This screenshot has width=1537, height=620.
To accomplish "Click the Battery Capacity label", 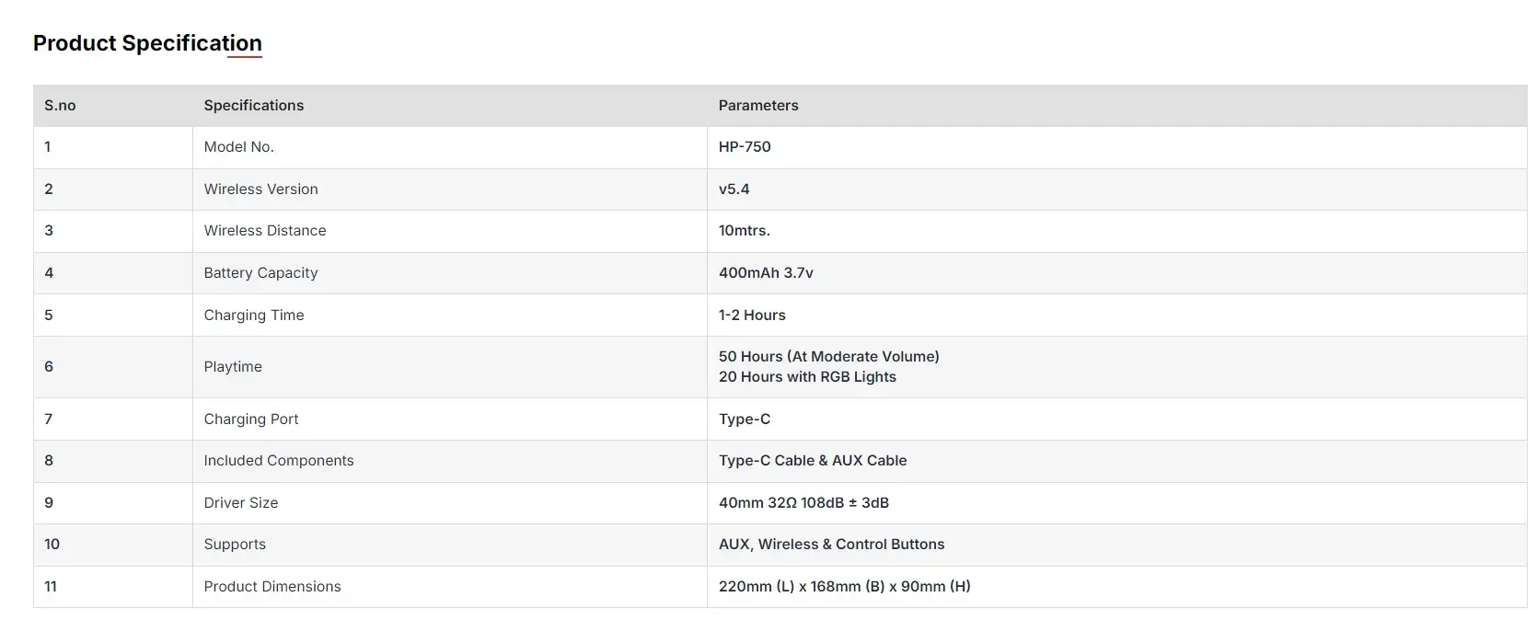I will [260, 273].
